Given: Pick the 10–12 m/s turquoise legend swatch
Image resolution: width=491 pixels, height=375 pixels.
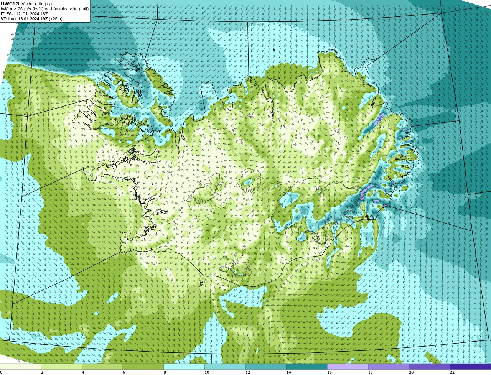Looking at the screenshot, I should pos(225,367).
